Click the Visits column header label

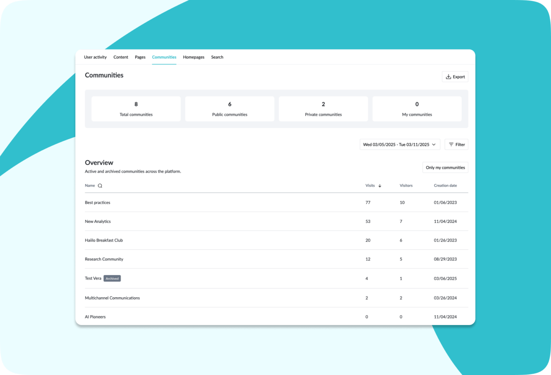370,186
